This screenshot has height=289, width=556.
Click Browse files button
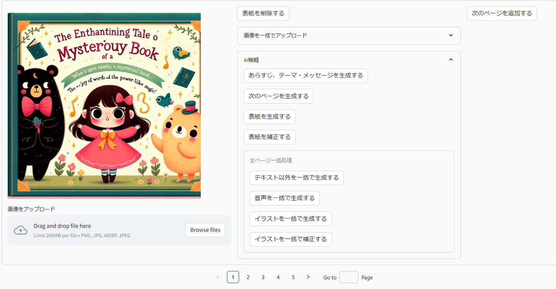205,230
